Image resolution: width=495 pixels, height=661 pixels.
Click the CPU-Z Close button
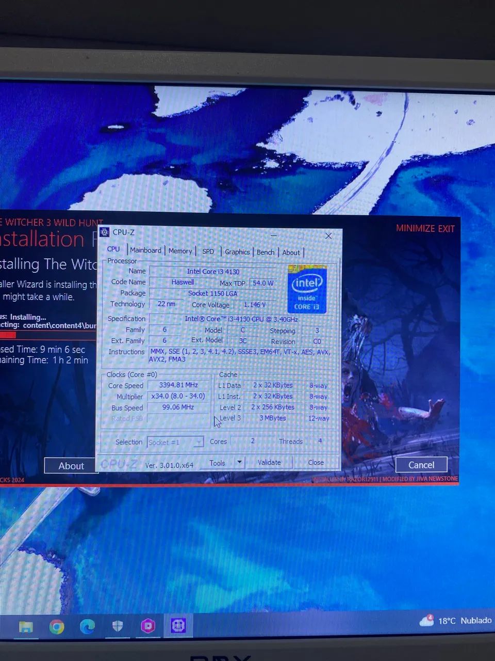pos(316,462)
